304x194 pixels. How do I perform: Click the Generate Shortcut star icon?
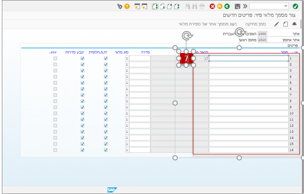(x=144, y=6)
